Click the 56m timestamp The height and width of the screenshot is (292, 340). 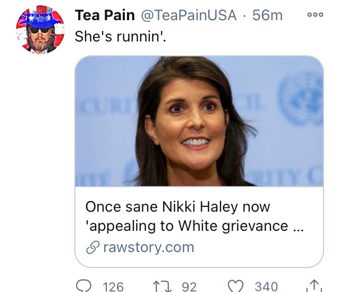(267, 15)
